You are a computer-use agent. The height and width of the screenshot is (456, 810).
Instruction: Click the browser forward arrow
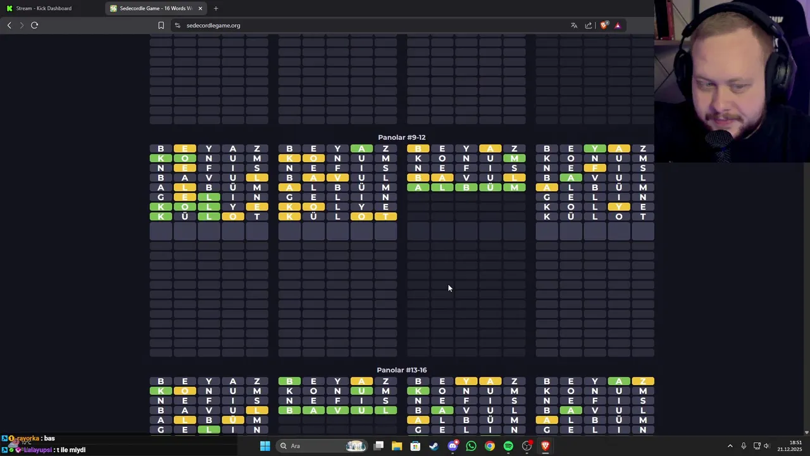22,25
